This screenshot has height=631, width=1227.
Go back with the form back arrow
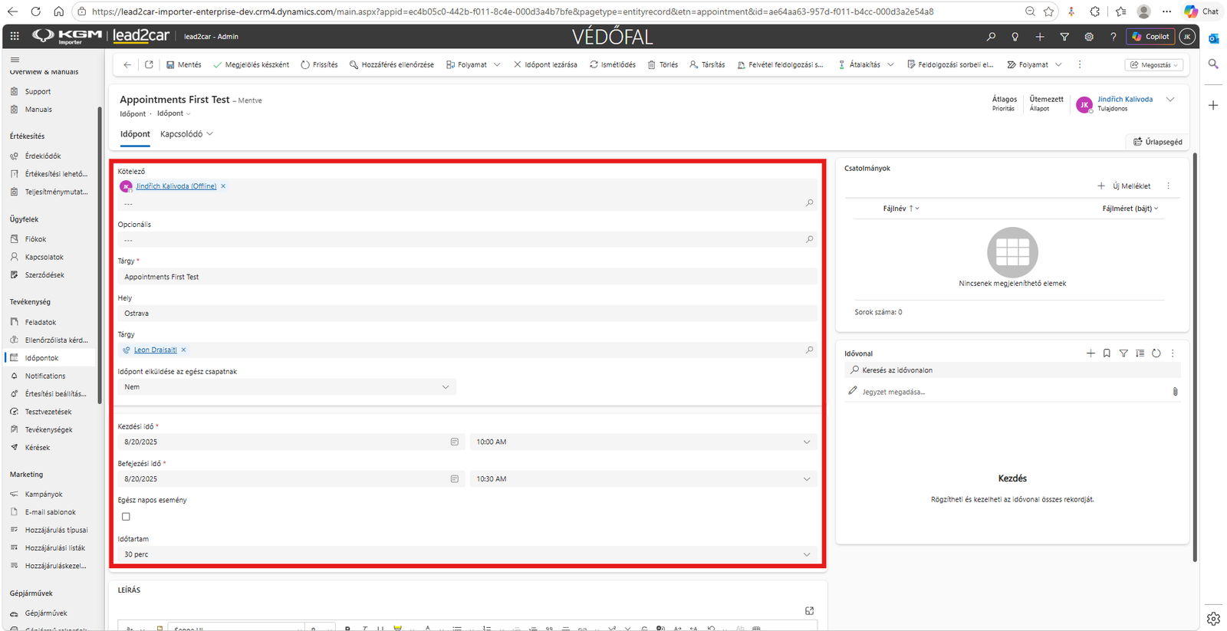pos(127,64)
